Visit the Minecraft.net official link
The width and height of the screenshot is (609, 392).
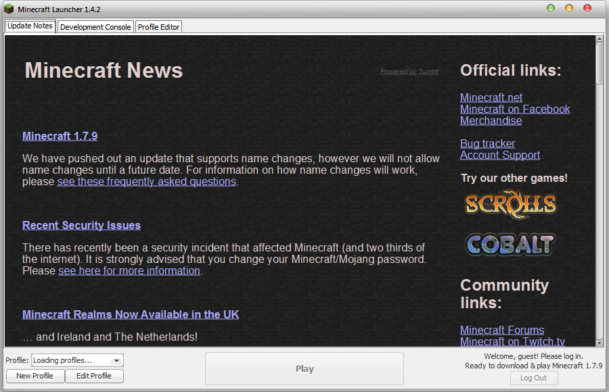(491, 97)
